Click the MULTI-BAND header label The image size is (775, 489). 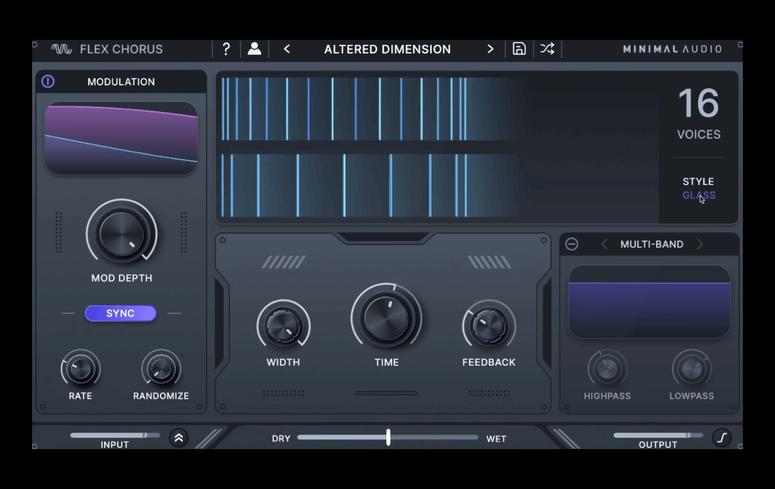coord(652,244)
